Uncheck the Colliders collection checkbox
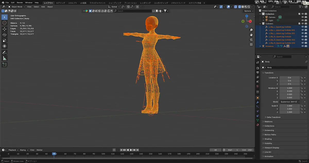Image resolution: width=309 pixels, height=163 pixels. tap(299, 24)
